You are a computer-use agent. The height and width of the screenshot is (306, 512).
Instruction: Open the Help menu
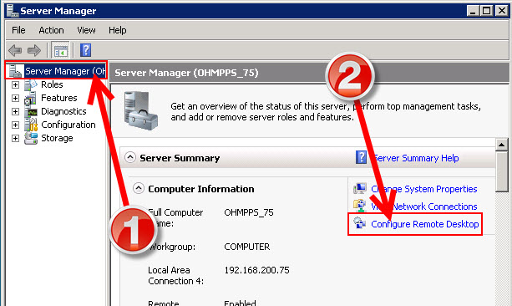click(x=118, y=30)
